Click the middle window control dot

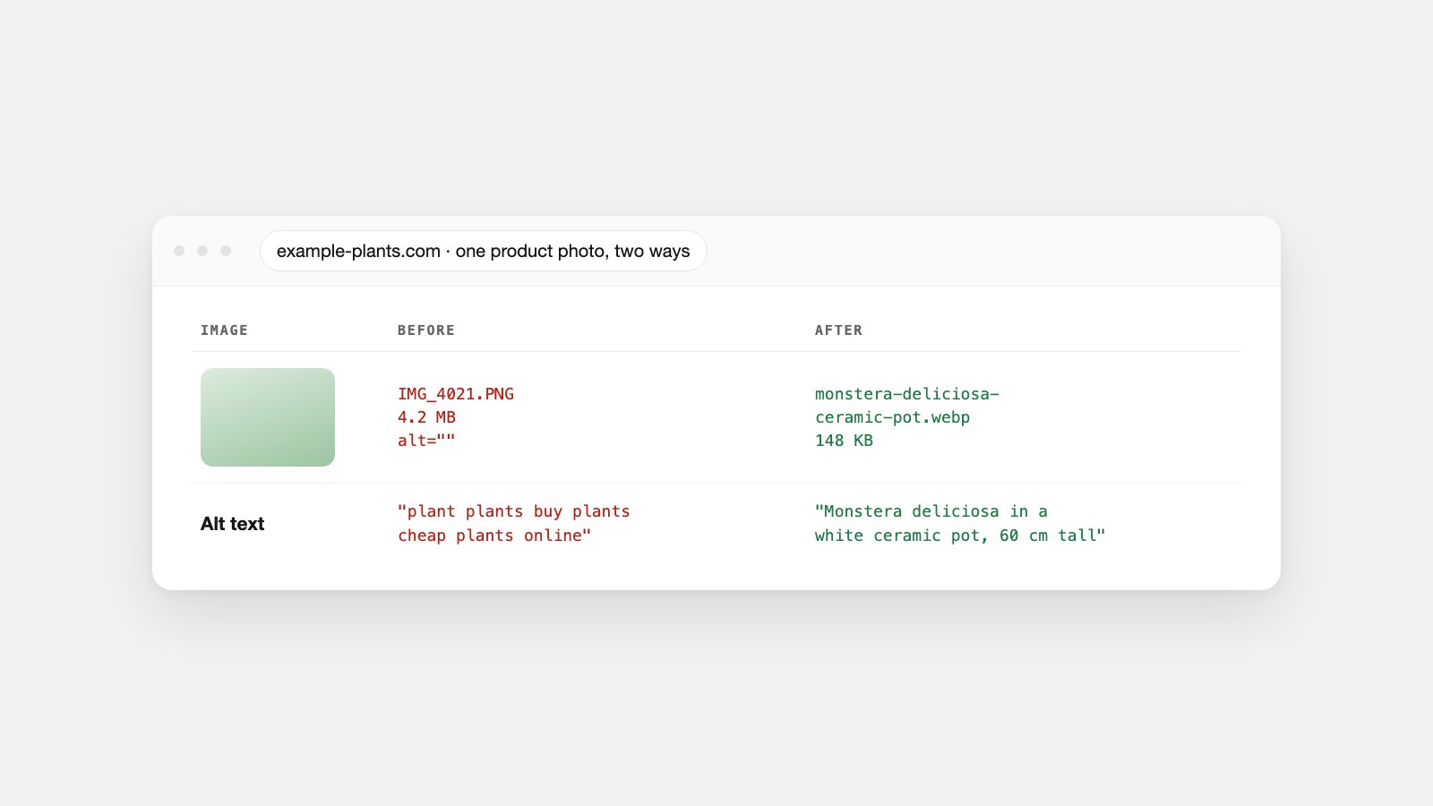pyautogui.click(x=202, y=251)
